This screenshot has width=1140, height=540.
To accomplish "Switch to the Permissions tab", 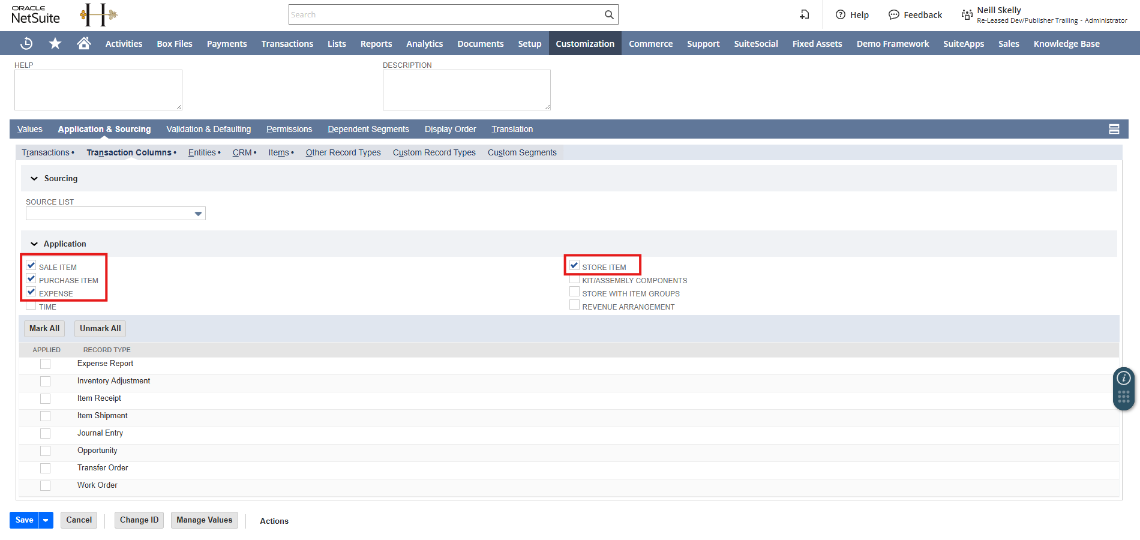I will pos(289,129).
